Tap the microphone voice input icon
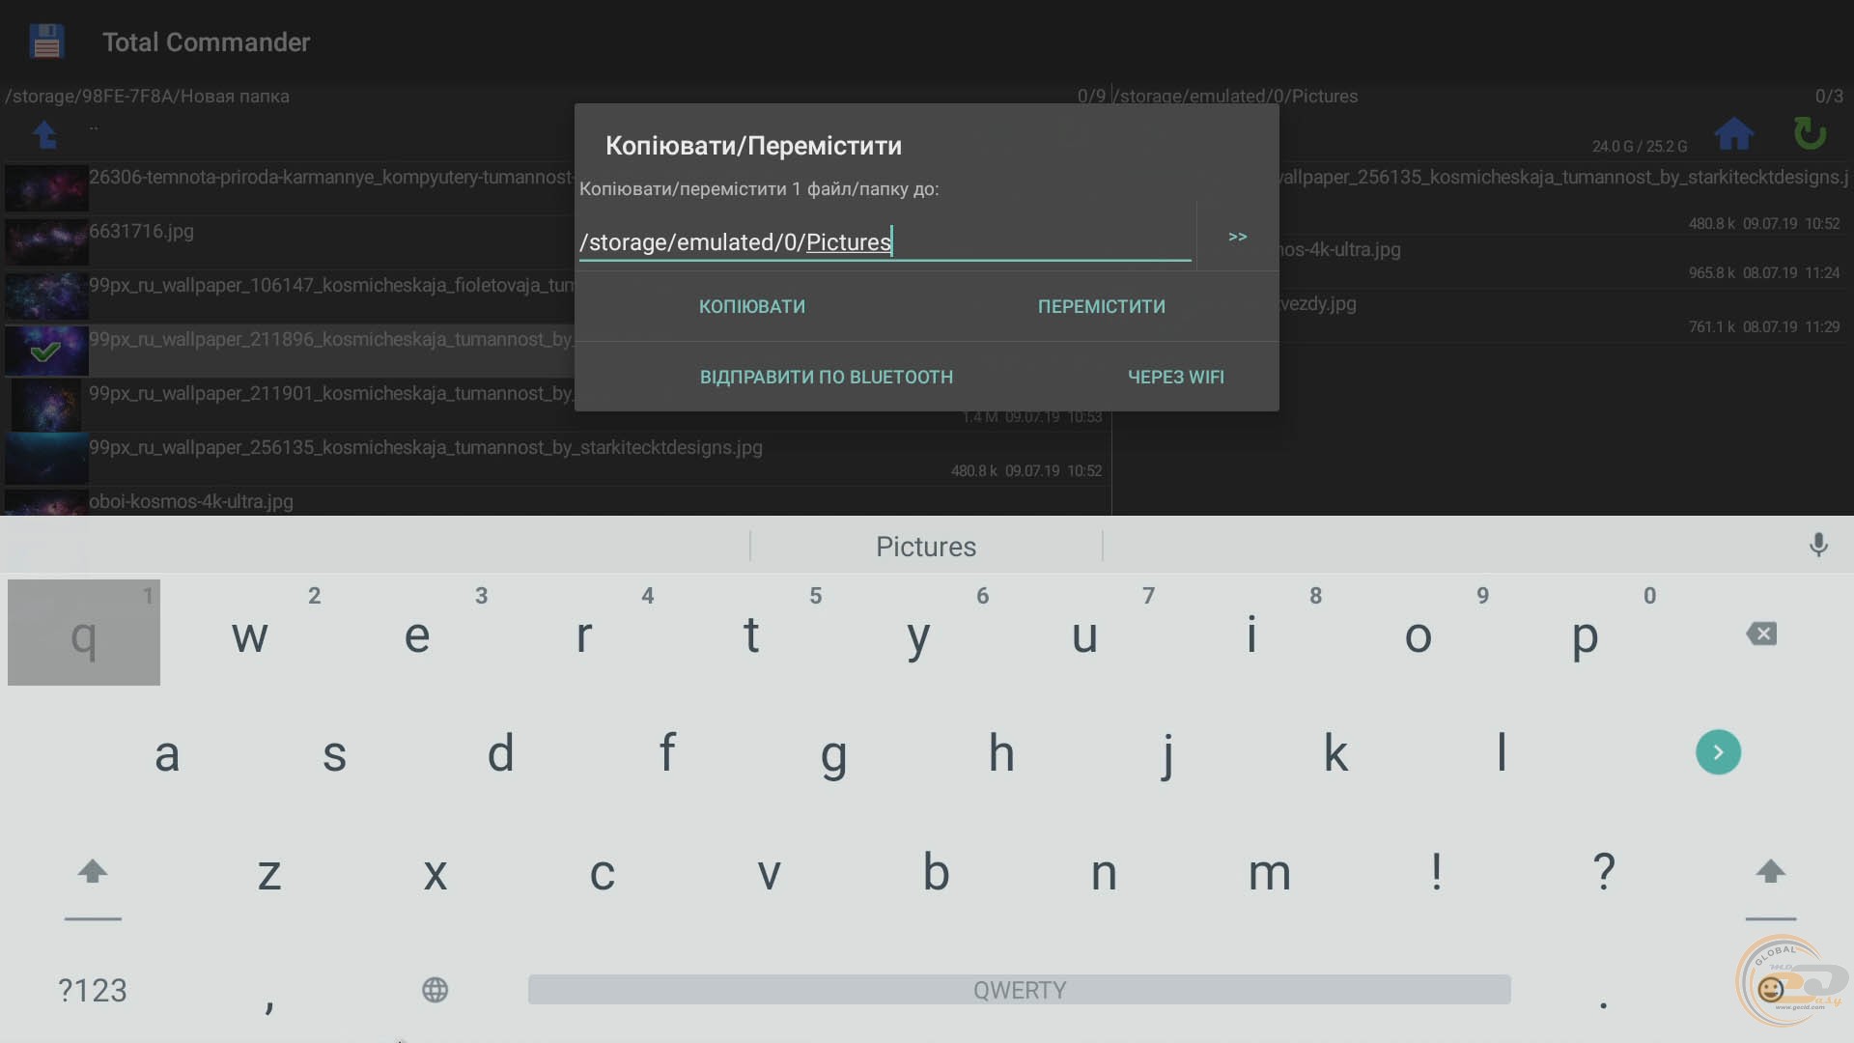 point(1817,546)
